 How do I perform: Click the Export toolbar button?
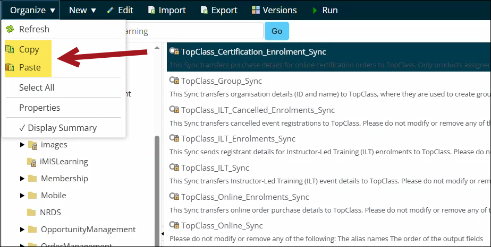tap(219, 10)
